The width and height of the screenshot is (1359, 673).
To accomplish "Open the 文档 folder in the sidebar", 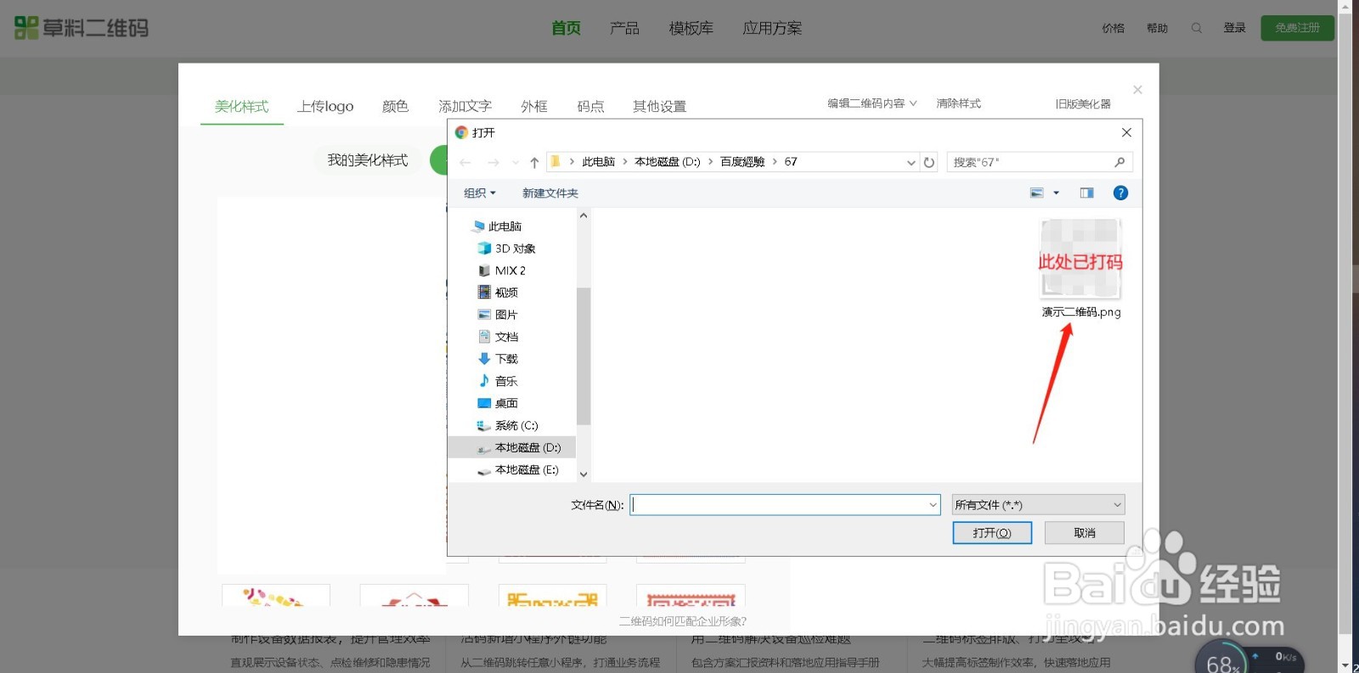I will tap(506, 337).
